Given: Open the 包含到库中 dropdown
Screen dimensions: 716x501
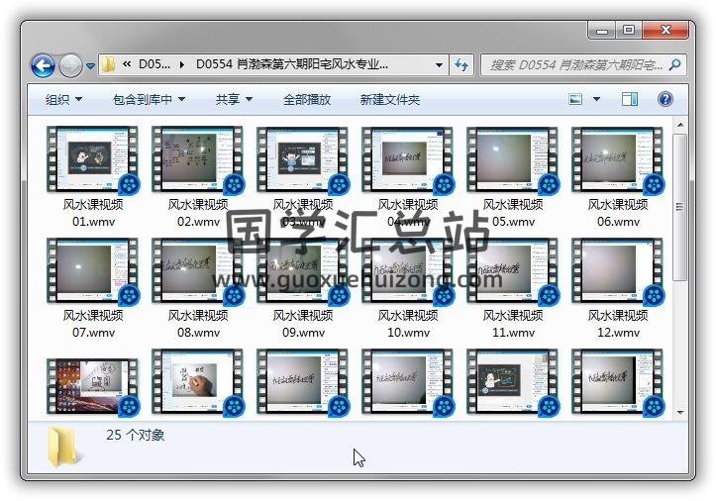Looking at the screenshot, I should [x=149, y=100].
